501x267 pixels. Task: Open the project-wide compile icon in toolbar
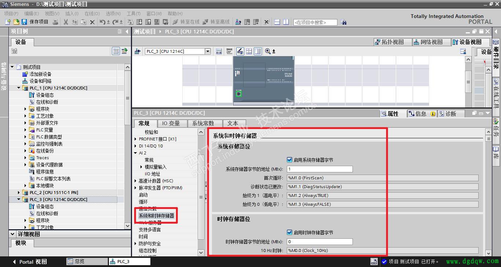tap(130, 22)
